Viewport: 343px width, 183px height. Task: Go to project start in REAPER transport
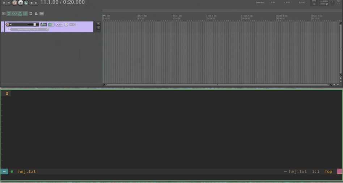tap(4, 3)
